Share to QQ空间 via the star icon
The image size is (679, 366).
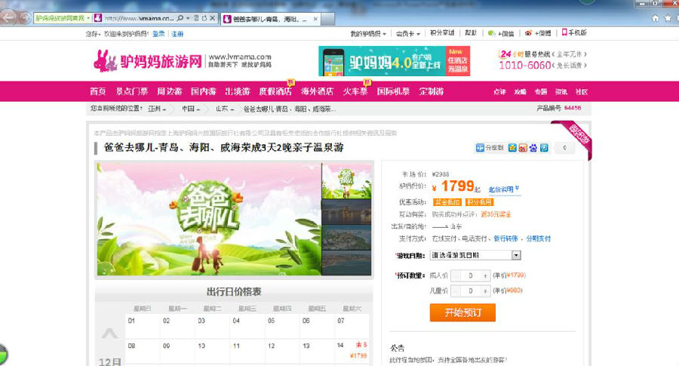coord(512,148)
